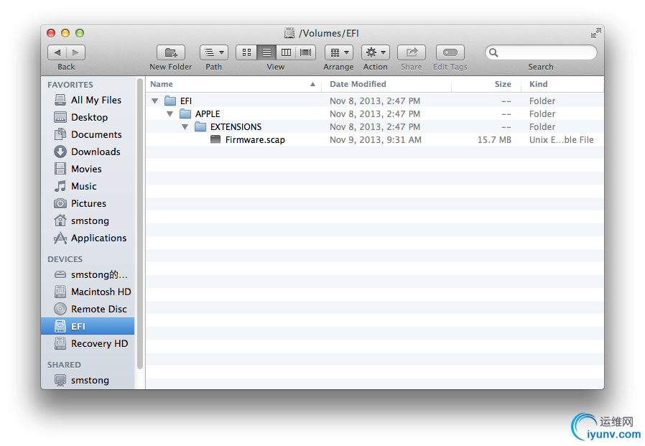Click the Nov 9, 2013, 9:31 AM date
The image size is (645, 446).
point(376,140)
